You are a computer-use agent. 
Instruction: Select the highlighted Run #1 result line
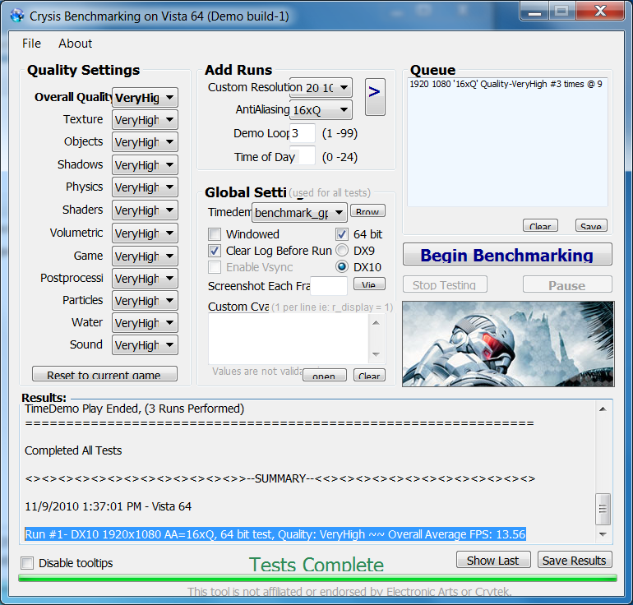click(x=275, y=534)
